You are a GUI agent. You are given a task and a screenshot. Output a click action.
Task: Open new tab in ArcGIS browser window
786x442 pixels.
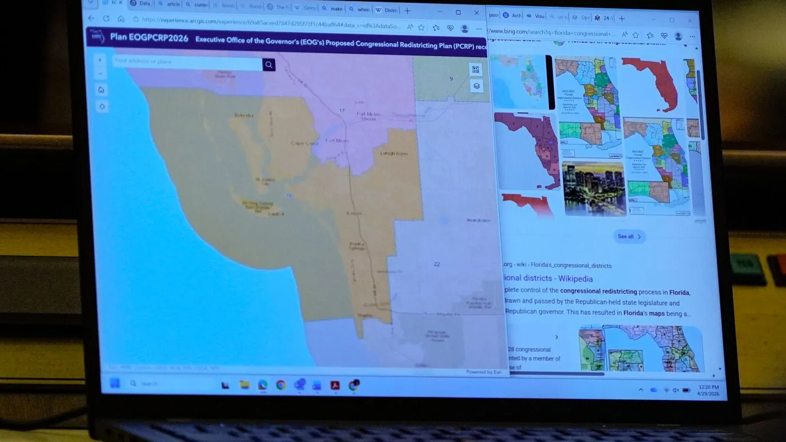pyautogui.click(x=408, y=10)
